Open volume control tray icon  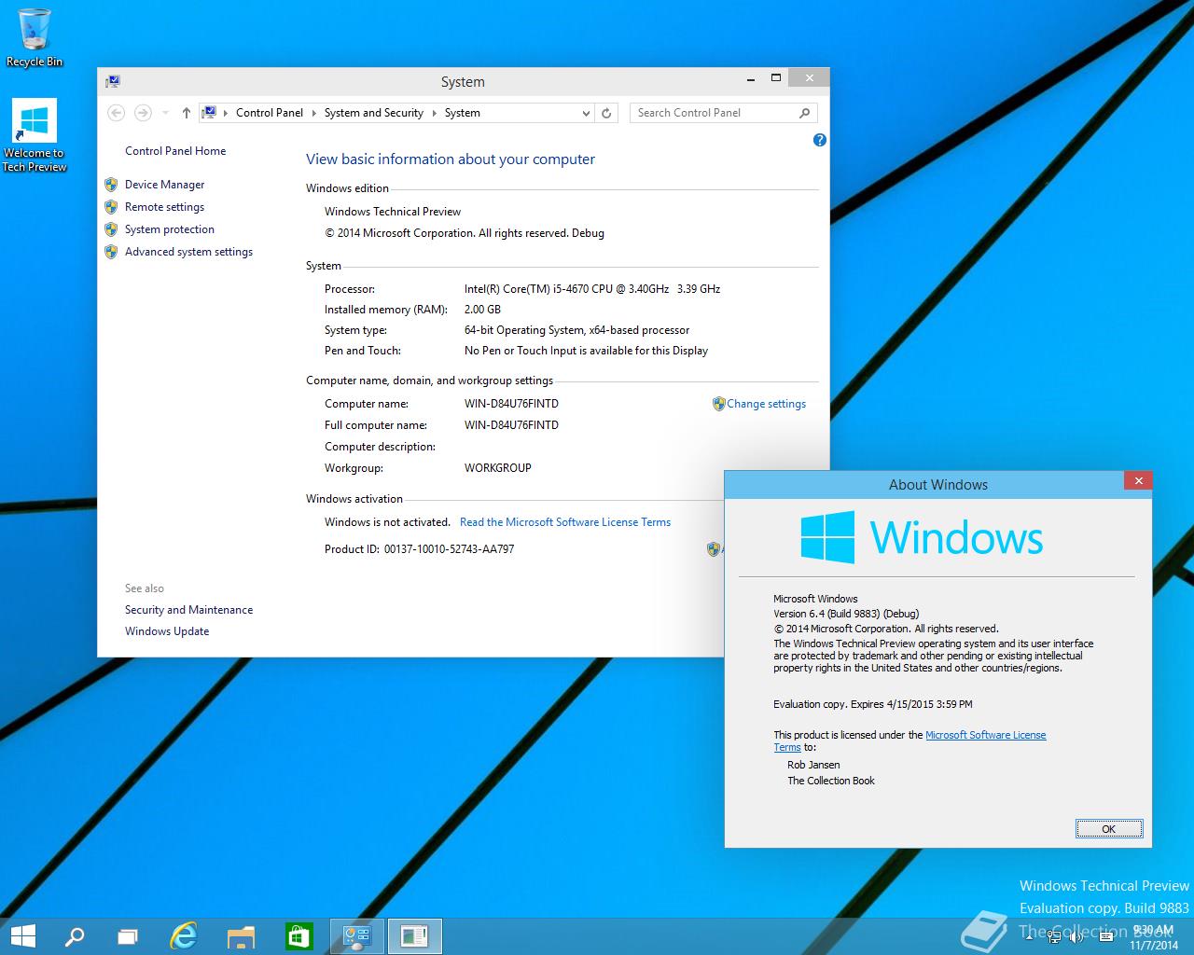[x=1075, y=936]
